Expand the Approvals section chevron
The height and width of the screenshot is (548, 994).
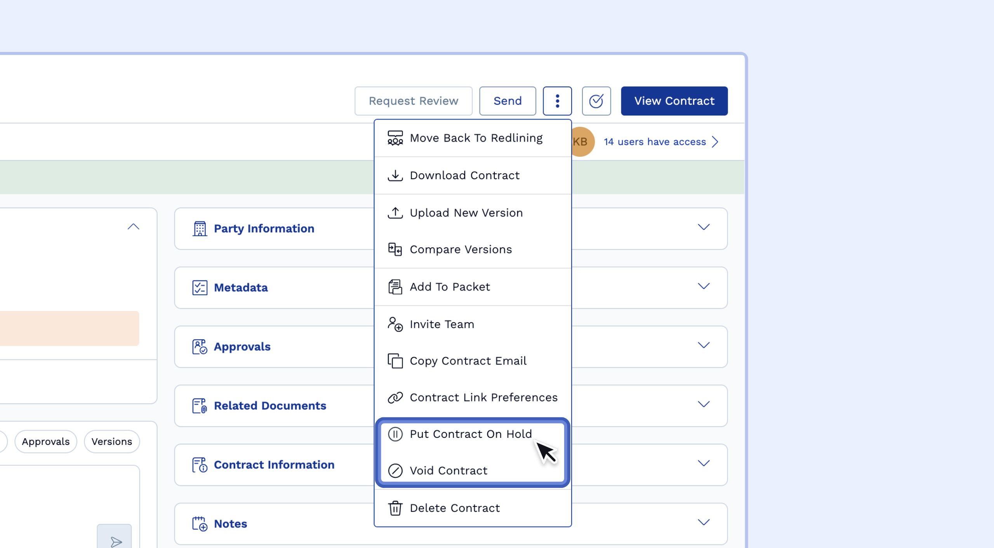pos(703,345)
